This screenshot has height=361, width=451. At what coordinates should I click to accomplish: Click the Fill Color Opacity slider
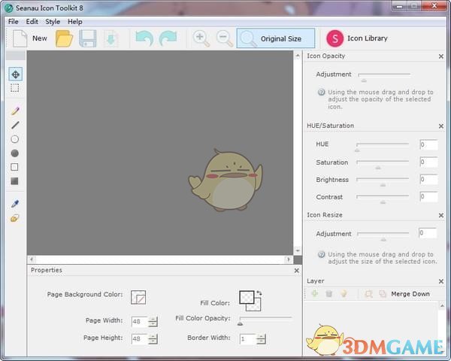(x=265, y=320)
